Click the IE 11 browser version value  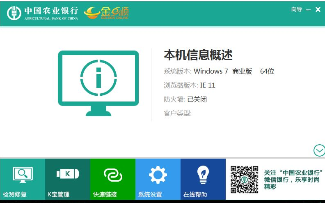(208, 85)
